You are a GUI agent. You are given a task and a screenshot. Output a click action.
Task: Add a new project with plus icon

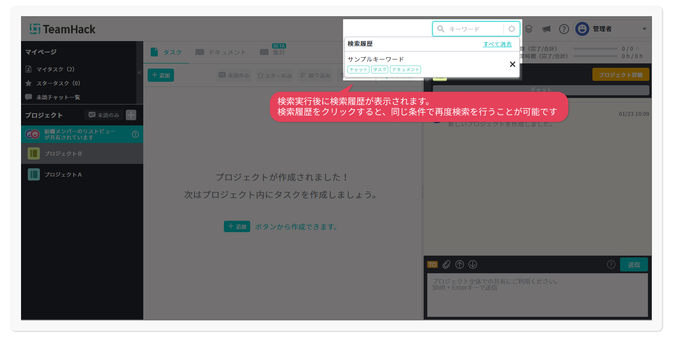pos(131,115)
